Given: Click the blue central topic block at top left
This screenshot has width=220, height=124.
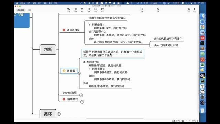Looking at the screenshot, I should click(22, 20).
